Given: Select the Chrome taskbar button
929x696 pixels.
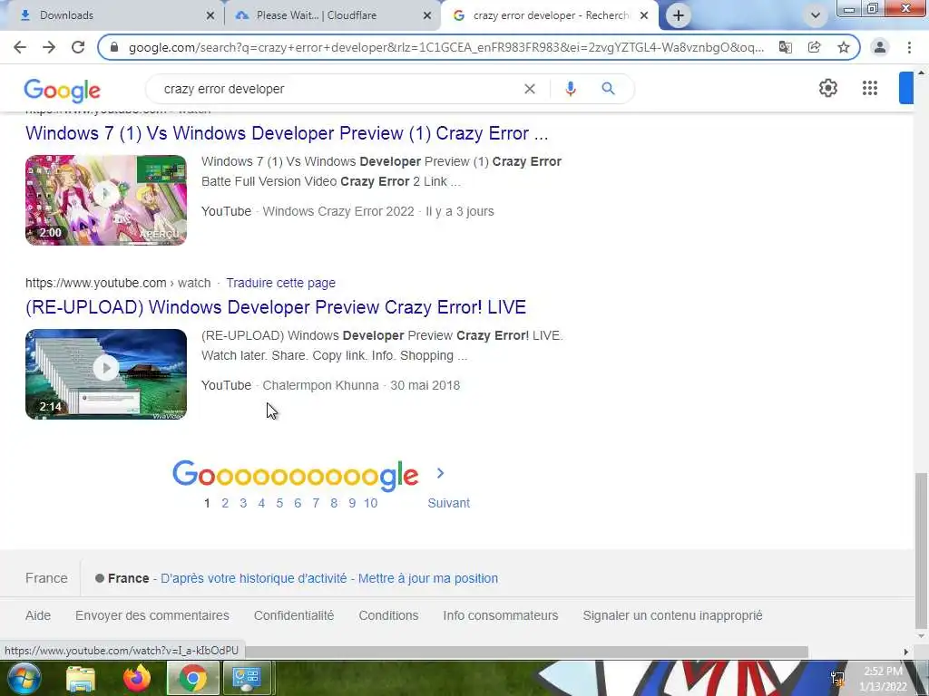Looking at the screenshot, I should (193, 678).
